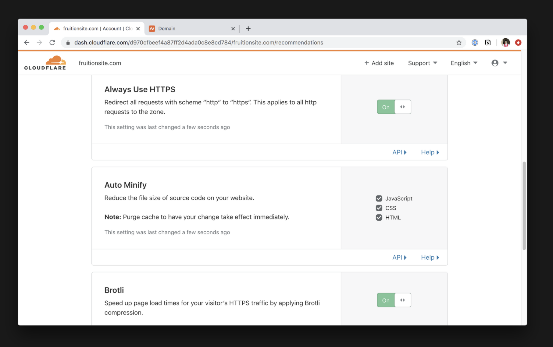Click the Chrome profile avatar
Screen dimensions: 553x347
tap(505, 43)
